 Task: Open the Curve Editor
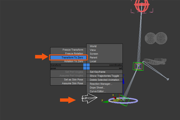tap(98, 91)
